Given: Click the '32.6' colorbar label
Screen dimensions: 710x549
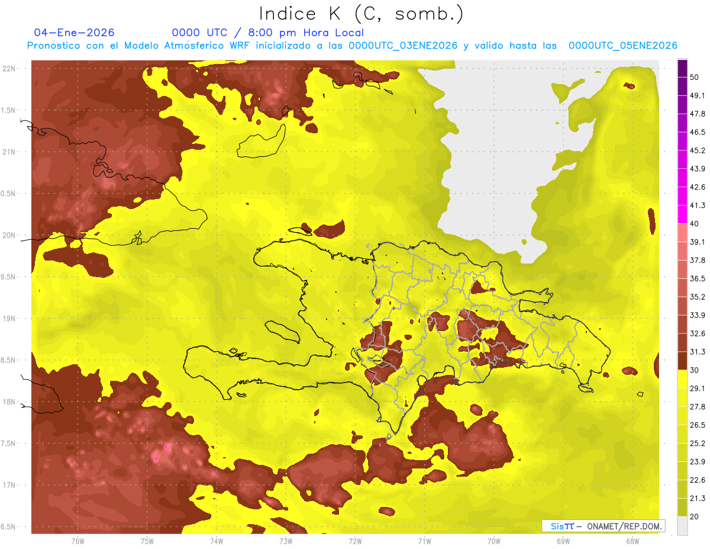Looking at the screenshot, I should tap(698, 333).
